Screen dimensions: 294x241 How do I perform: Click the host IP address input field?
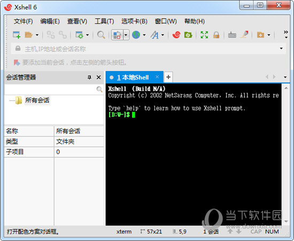(x=148, y=49)
